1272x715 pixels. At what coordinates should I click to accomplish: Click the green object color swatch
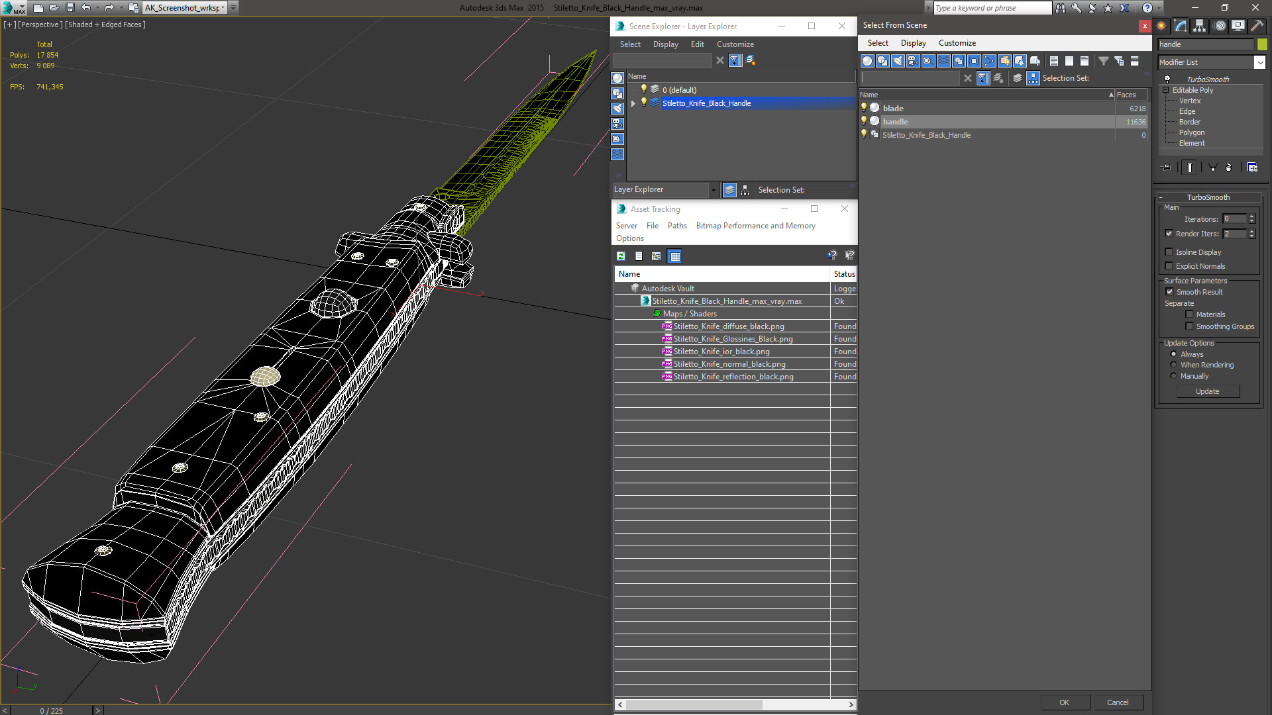[1262, 44]
